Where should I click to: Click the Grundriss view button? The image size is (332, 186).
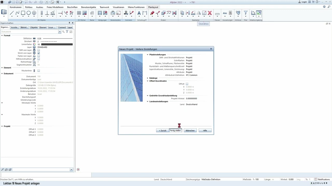click(x=204, y=24)
